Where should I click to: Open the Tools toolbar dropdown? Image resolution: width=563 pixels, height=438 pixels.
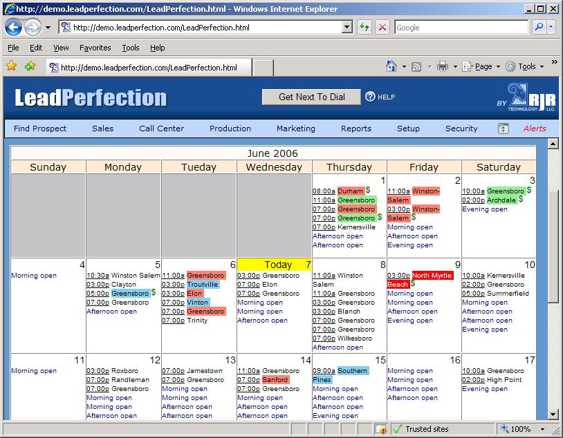[524, 67]
